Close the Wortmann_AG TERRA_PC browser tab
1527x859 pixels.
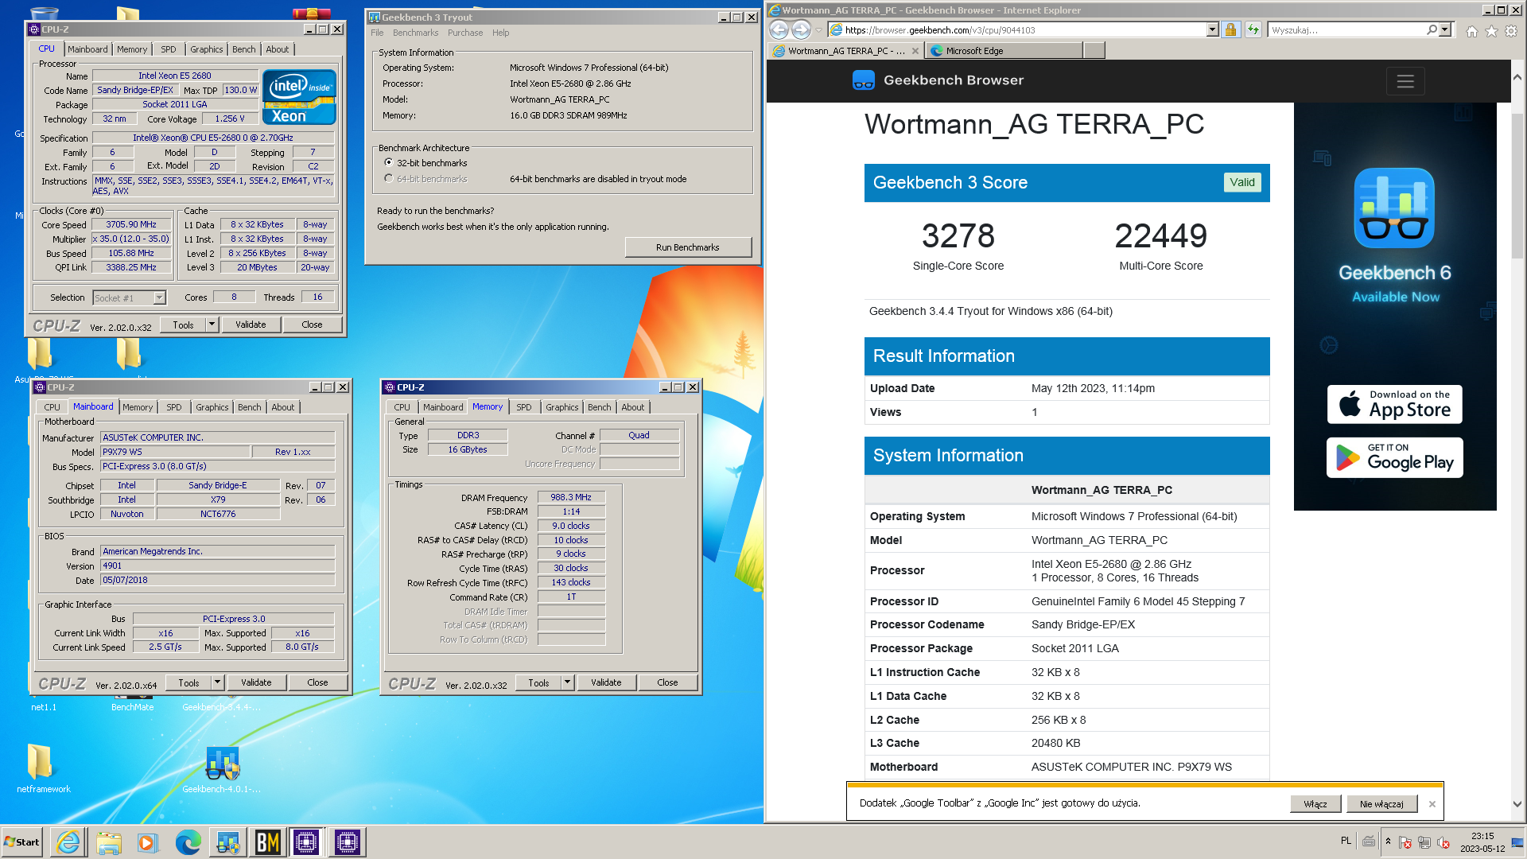[915, 51]
